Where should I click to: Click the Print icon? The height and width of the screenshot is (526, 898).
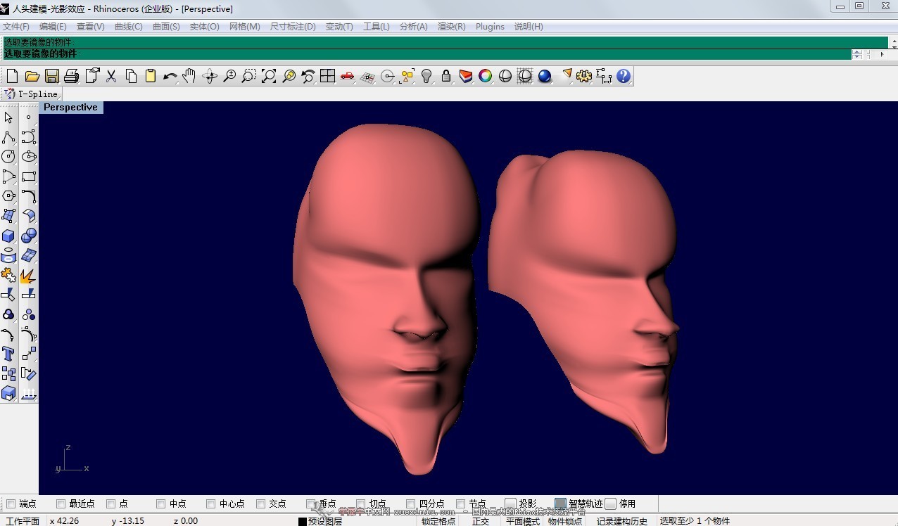(71, 76)
